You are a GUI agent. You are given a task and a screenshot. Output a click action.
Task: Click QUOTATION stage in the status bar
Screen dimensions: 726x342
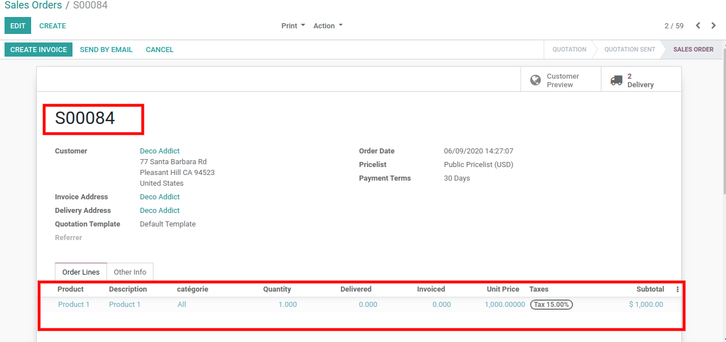point(569,49)
